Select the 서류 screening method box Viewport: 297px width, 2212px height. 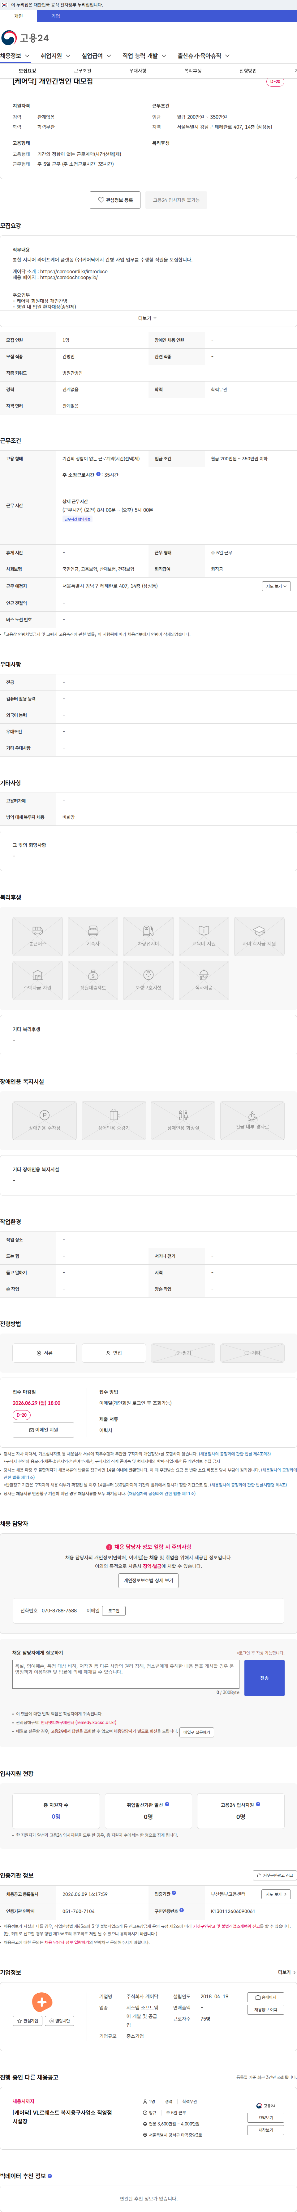[45, 1353]
